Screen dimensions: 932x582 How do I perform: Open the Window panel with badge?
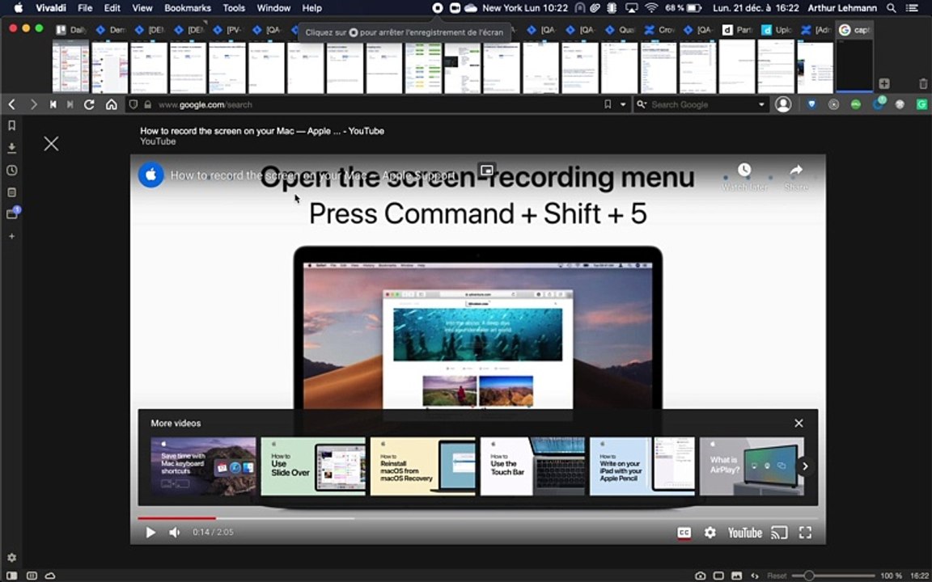12,213
